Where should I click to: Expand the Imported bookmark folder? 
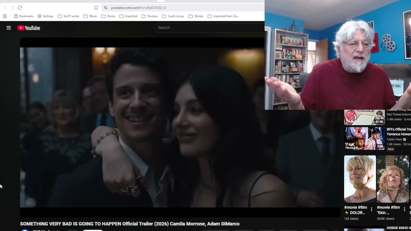[128, 16]
